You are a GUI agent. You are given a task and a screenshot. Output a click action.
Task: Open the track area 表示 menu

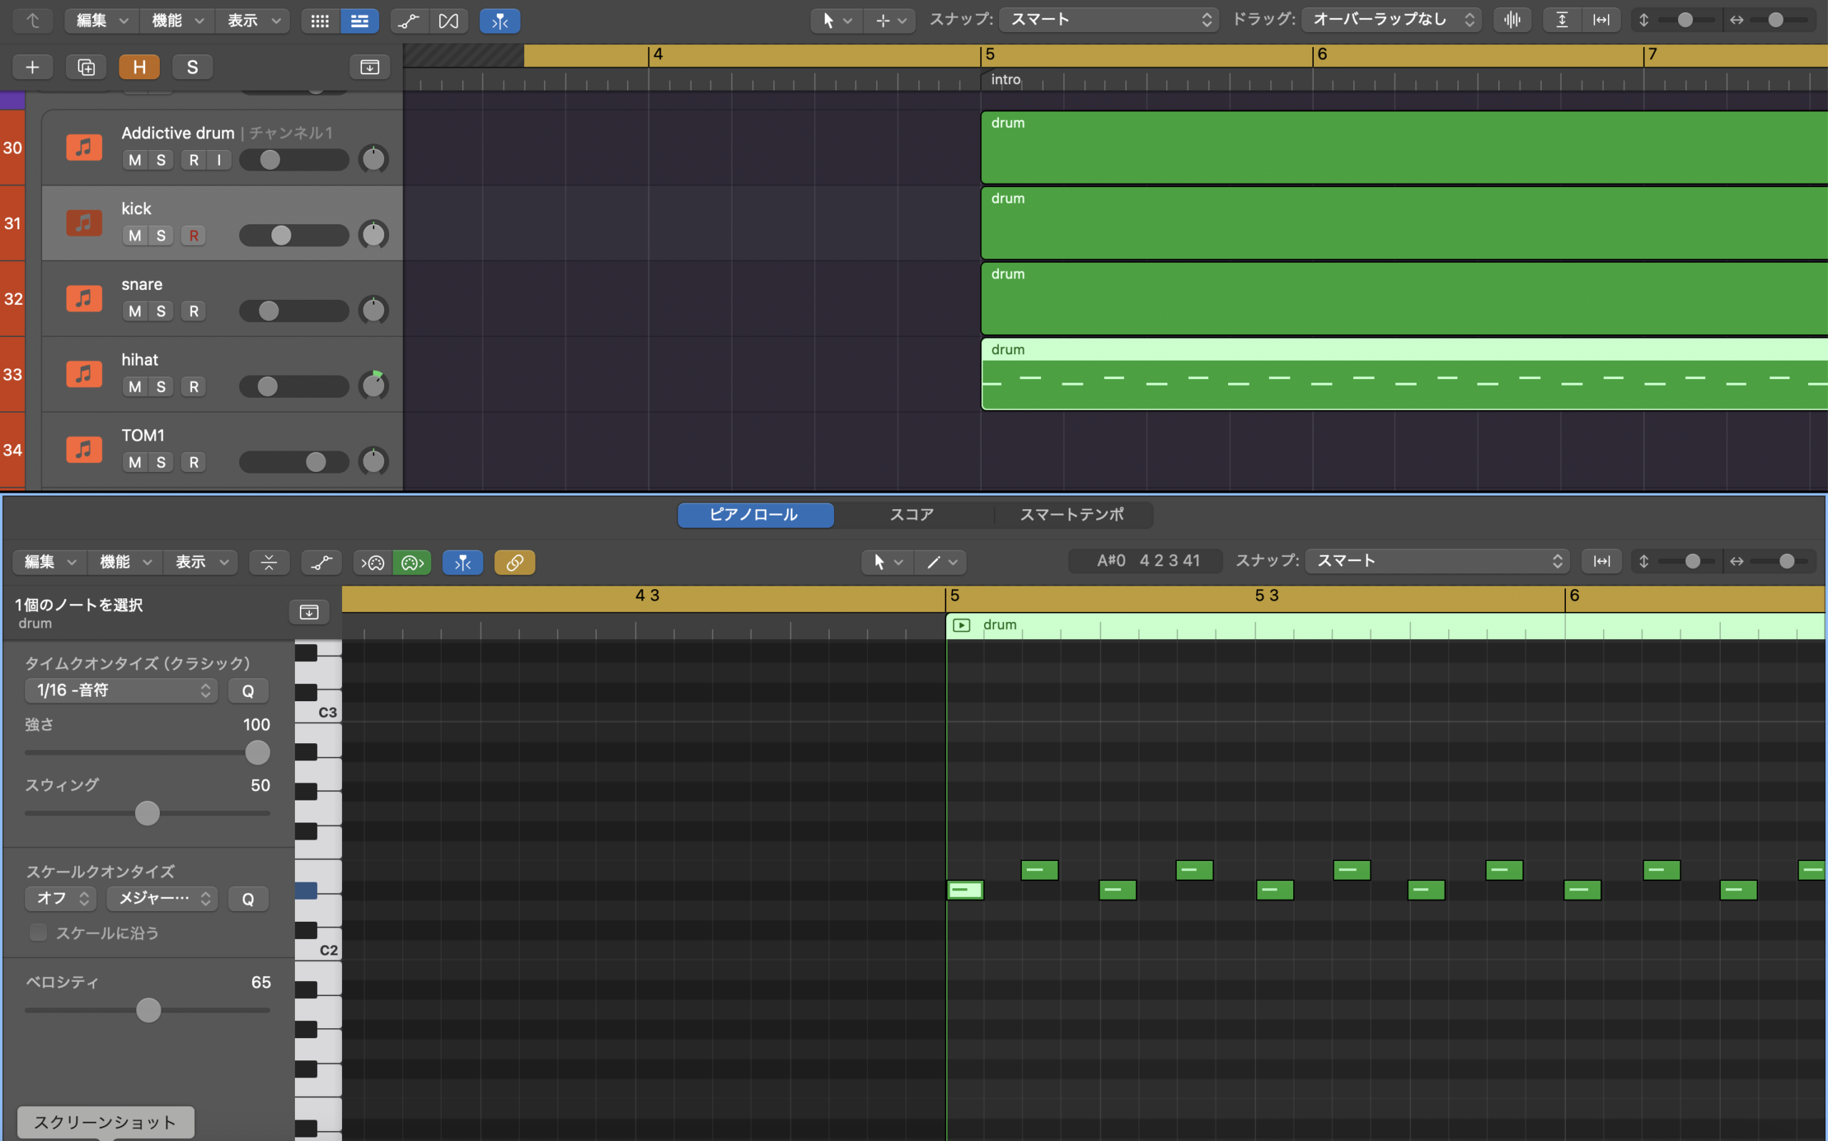(253, 21)
